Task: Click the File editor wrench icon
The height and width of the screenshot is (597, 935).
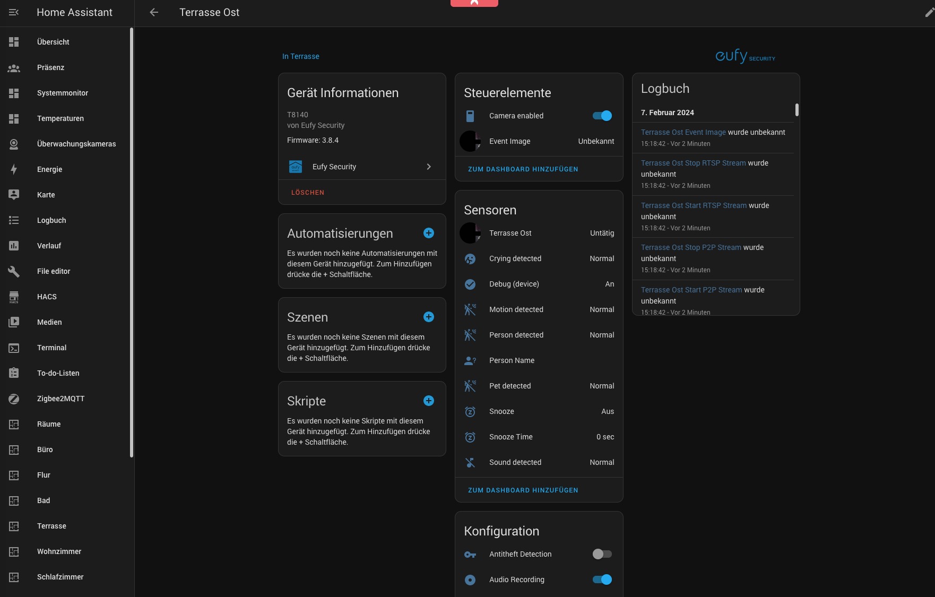Action: (x=14, y=271)
